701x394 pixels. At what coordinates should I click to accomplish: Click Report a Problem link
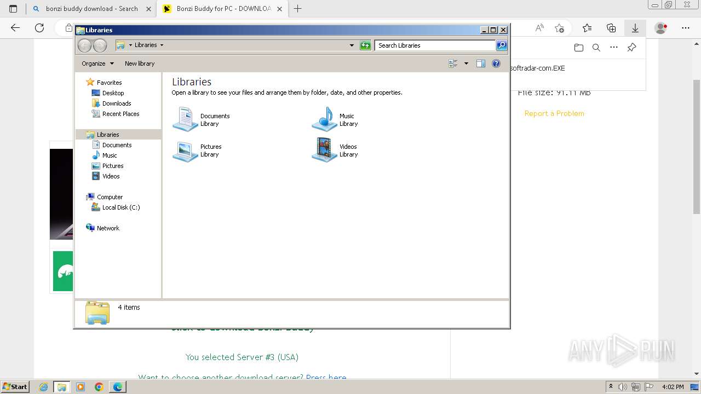tap(554, 113)
